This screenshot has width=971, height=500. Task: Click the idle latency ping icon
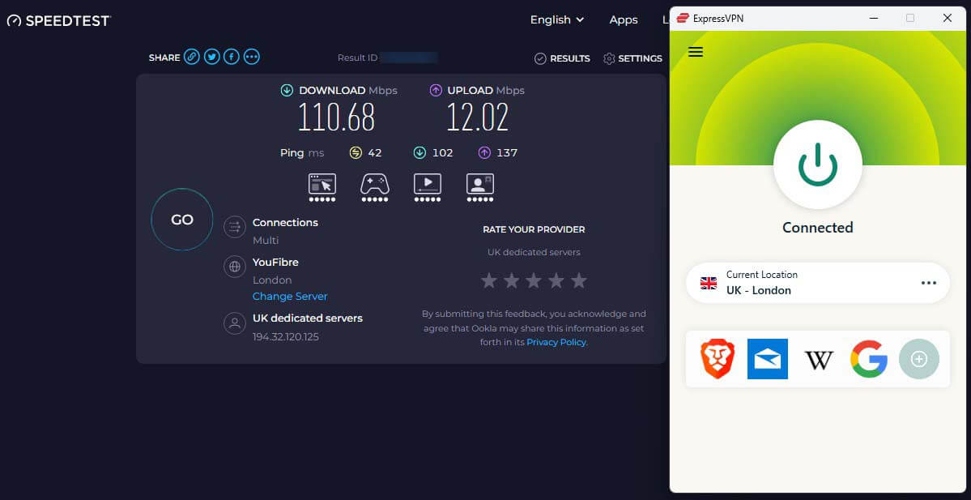tap(356, 152)
